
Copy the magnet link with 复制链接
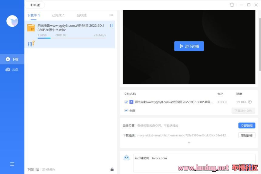click(247, 135)
